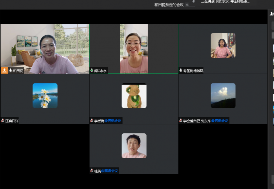Screen dimensions: 274x189
Task: Click the orange host icon beside 和田悦
Action: tap(4, 70)
